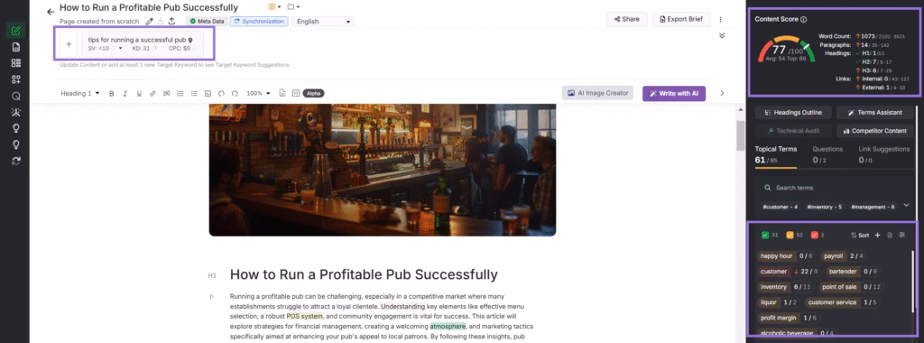
Task: Open Headings Outline
Action: [x=793, y=113]
